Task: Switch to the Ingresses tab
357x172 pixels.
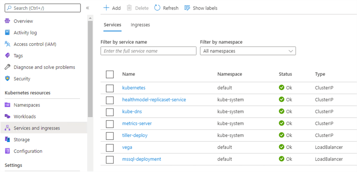Action: (x=140, y=25)
